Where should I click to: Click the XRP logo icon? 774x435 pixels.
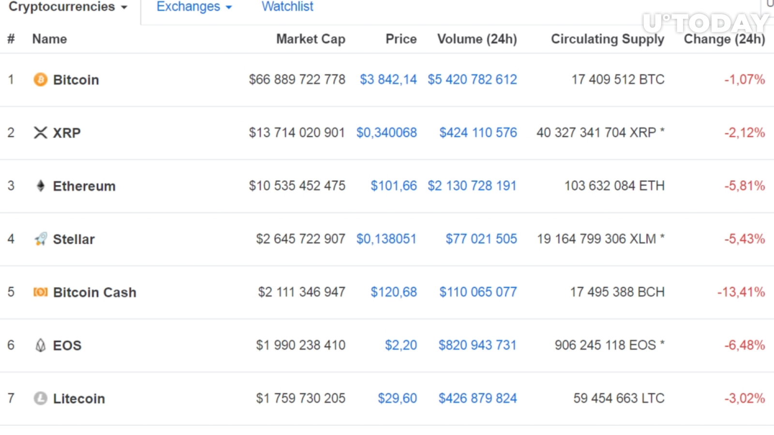point(41,132)
